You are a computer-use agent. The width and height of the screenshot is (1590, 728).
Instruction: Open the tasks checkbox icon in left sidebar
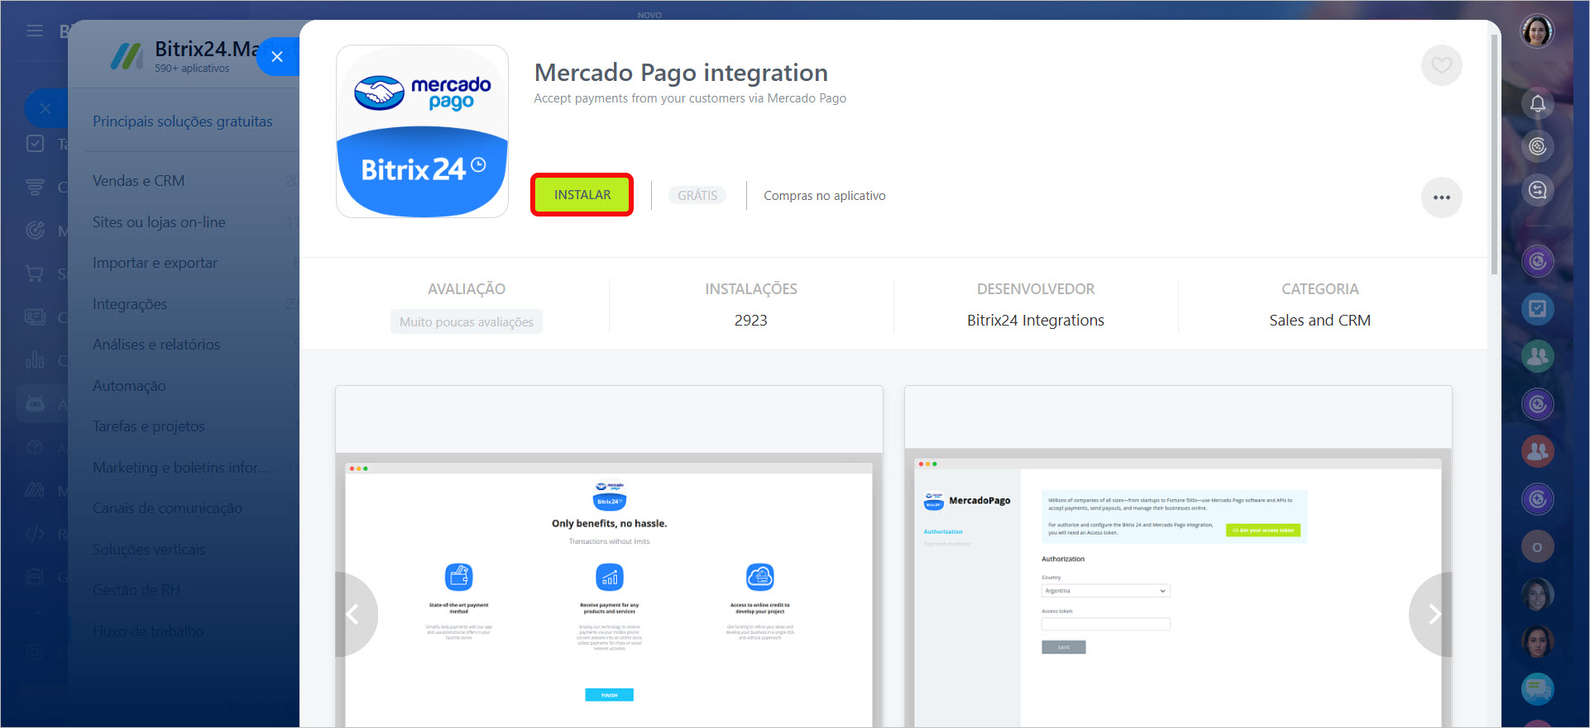pos(35,144)
